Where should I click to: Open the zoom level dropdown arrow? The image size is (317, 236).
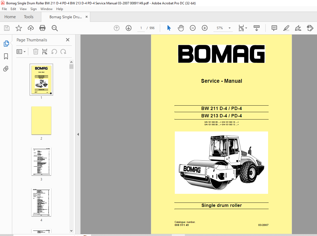pos(229,28)
